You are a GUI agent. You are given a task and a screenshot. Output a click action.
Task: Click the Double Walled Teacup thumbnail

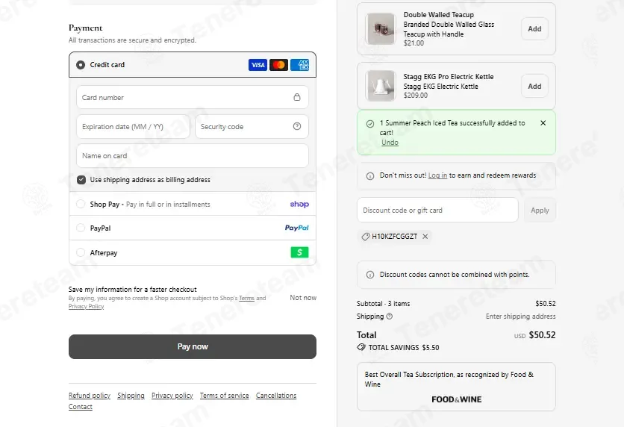pyautogui.click(x=381, y=28)
